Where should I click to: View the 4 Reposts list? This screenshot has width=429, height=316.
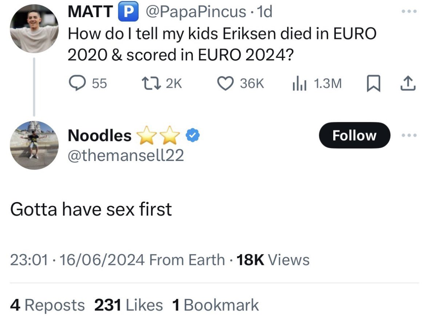click(x=47, y=305)
